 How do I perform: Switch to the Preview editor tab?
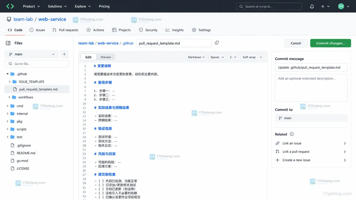106,57
